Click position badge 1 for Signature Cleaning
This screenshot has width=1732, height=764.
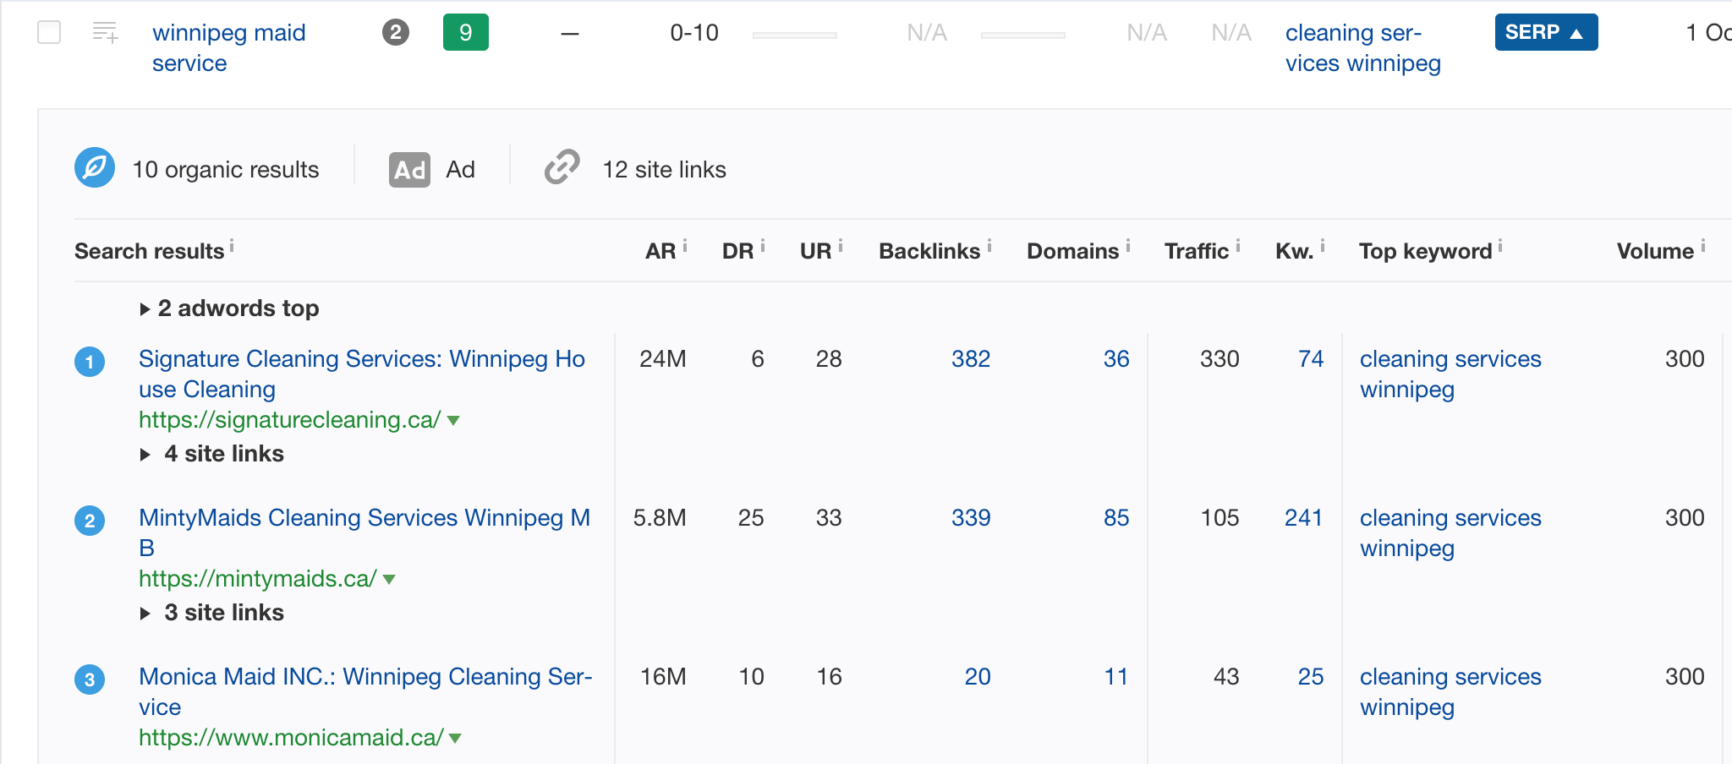90,362
